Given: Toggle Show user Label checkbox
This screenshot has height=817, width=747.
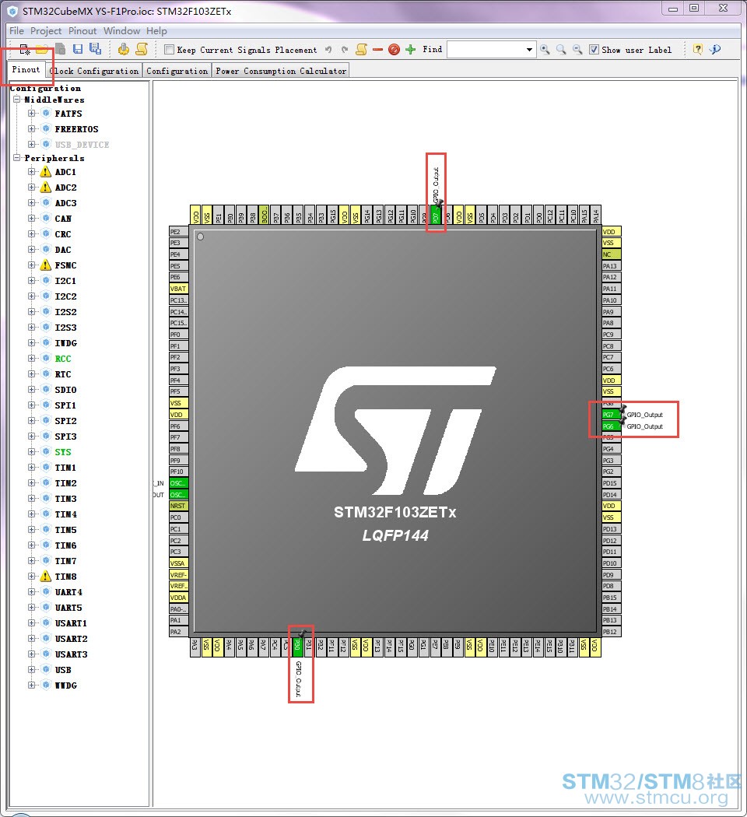Looking at the screenshot, I should point(594,50).
